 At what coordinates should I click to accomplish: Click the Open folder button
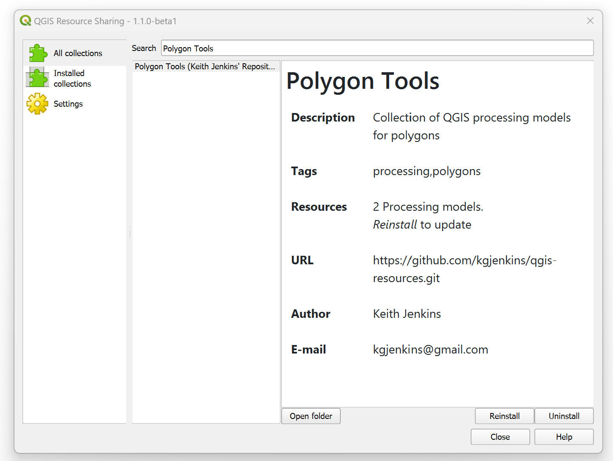pyautogui.click(x=311, y=416)
